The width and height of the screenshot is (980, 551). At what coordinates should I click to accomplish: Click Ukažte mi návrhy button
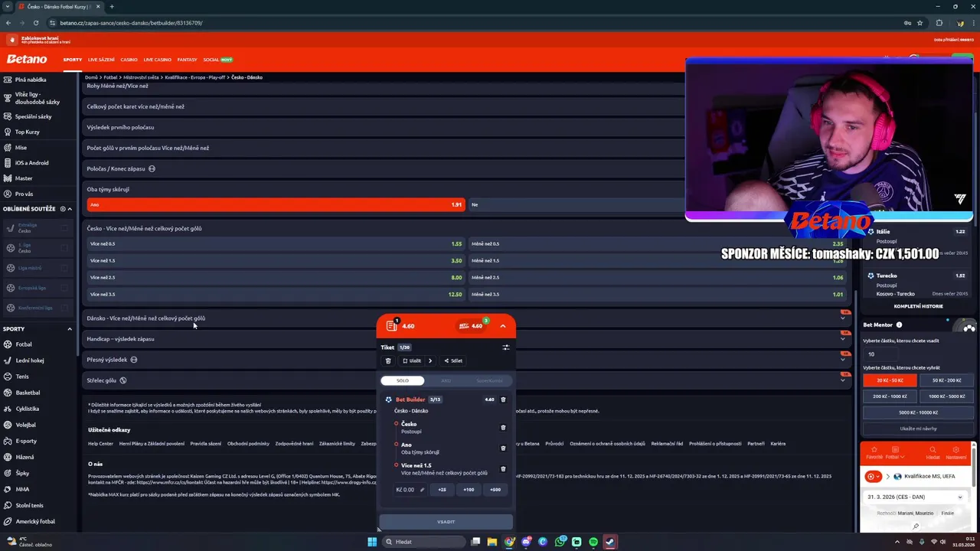(x=918, y=429)
